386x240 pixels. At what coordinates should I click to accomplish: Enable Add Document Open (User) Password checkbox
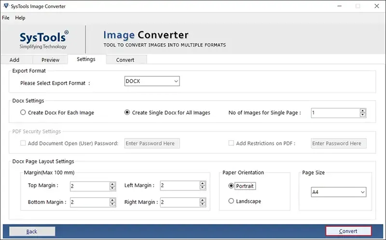(23, 143)
